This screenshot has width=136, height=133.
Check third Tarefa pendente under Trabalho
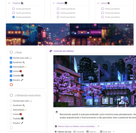pos(58,17)
